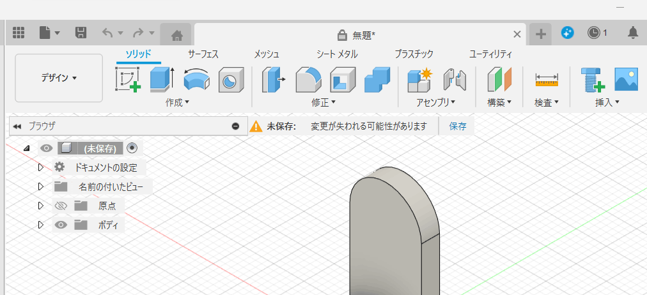The image size is (647, 295).
Task: Hide the ボディ folder
Action: (61, 225)
